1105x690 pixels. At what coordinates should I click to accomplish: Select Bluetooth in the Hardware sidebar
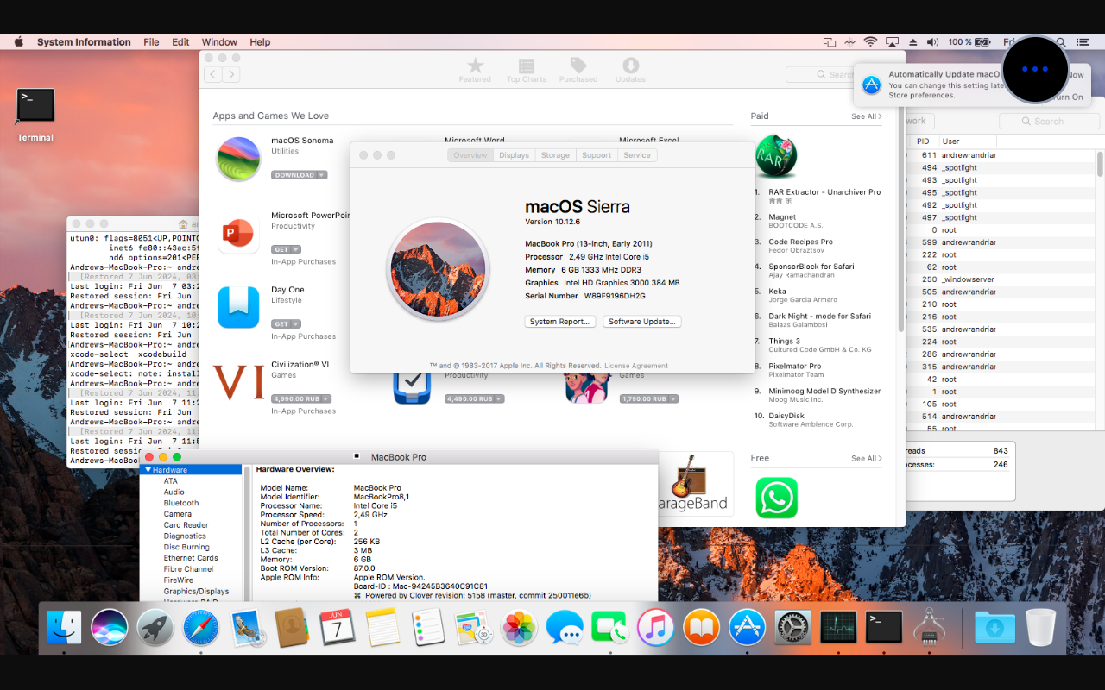(181, 503)
